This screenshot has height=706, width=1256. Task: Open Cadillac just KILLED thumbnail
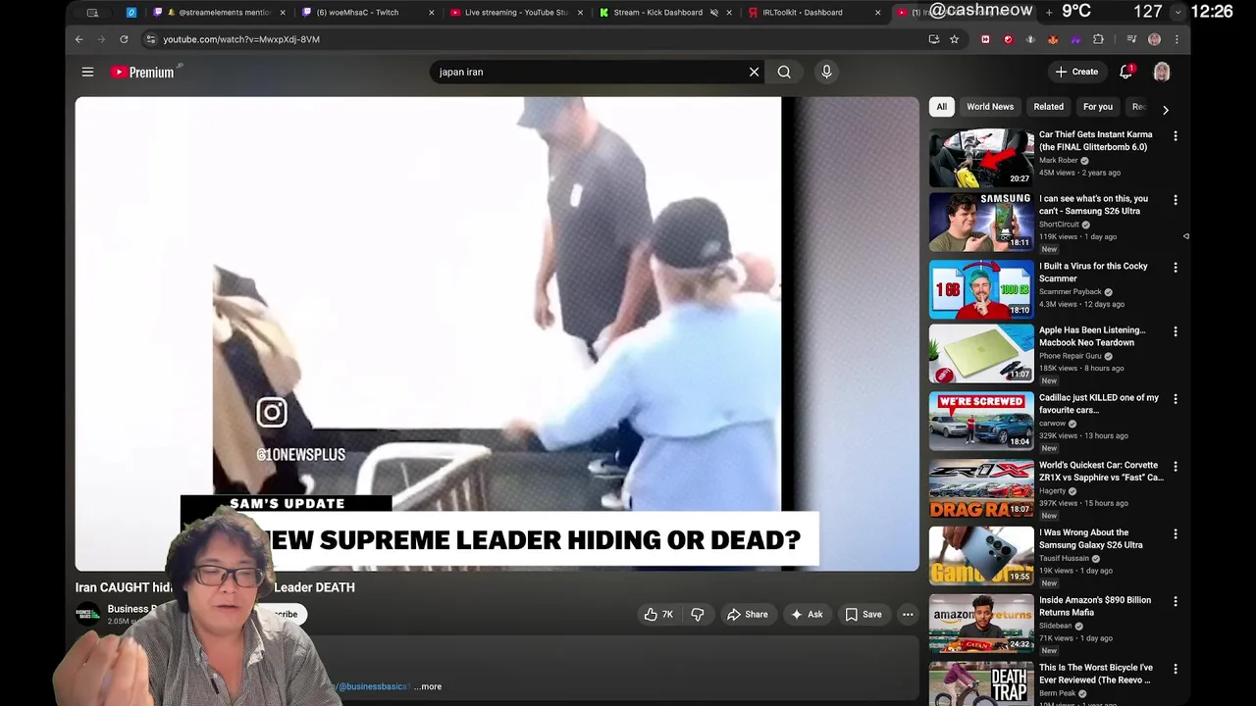981,422
